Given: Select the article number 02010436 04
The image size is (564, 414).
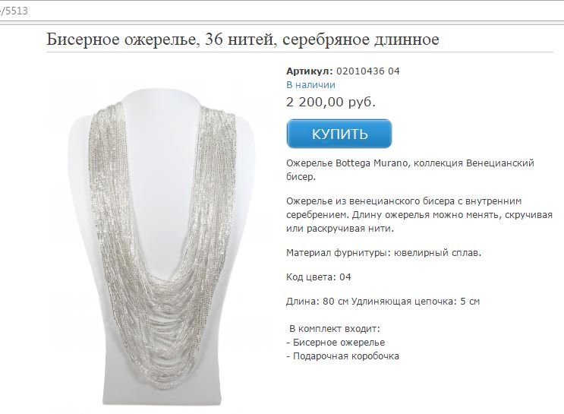Looking at the screenshot, I should [x=368, y=71].
